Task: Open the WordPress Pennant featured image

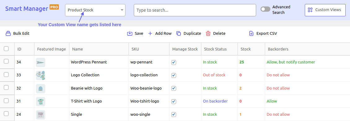Action: [x=40, y=63]
